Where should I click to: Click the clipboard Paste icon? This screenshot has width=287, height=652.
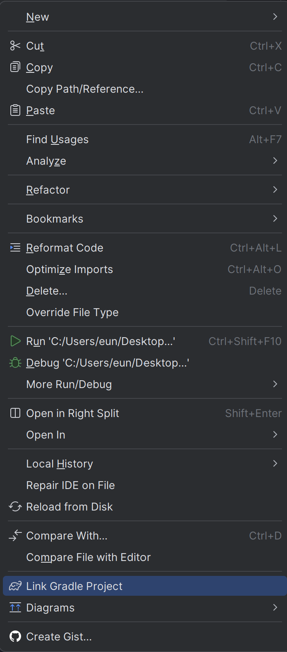click(x=15, y=110)
